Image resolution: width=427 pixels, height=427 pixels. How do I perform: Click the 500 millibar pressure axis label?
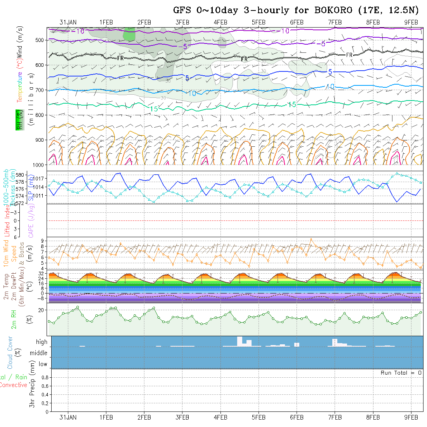point(40,40)
